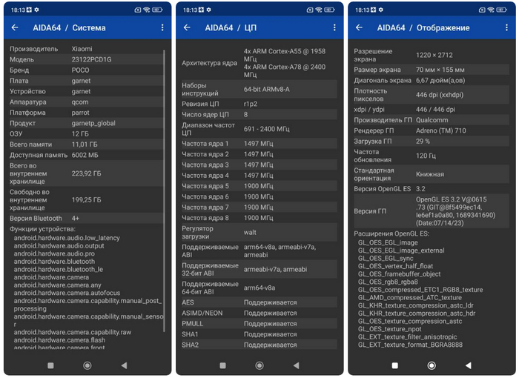Tap triangle back nav in ЦП screen
519x378 pixels.
(297, 365)
